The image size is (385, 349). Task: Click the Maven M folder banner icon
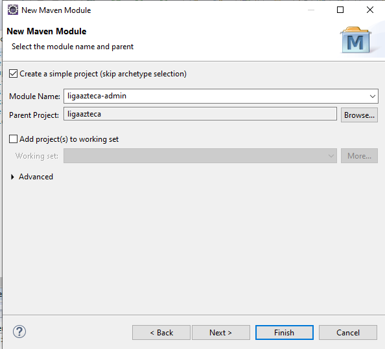(356, 40)
